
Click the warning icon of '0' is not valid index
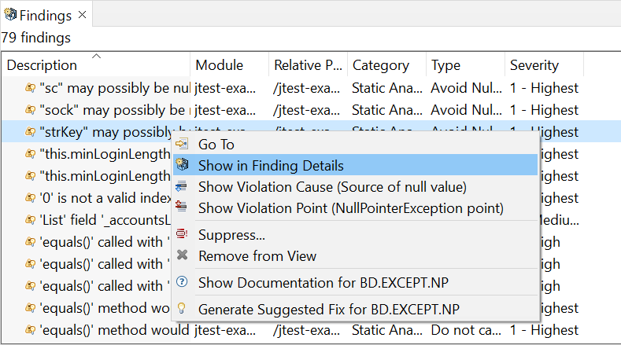point(31,197)
